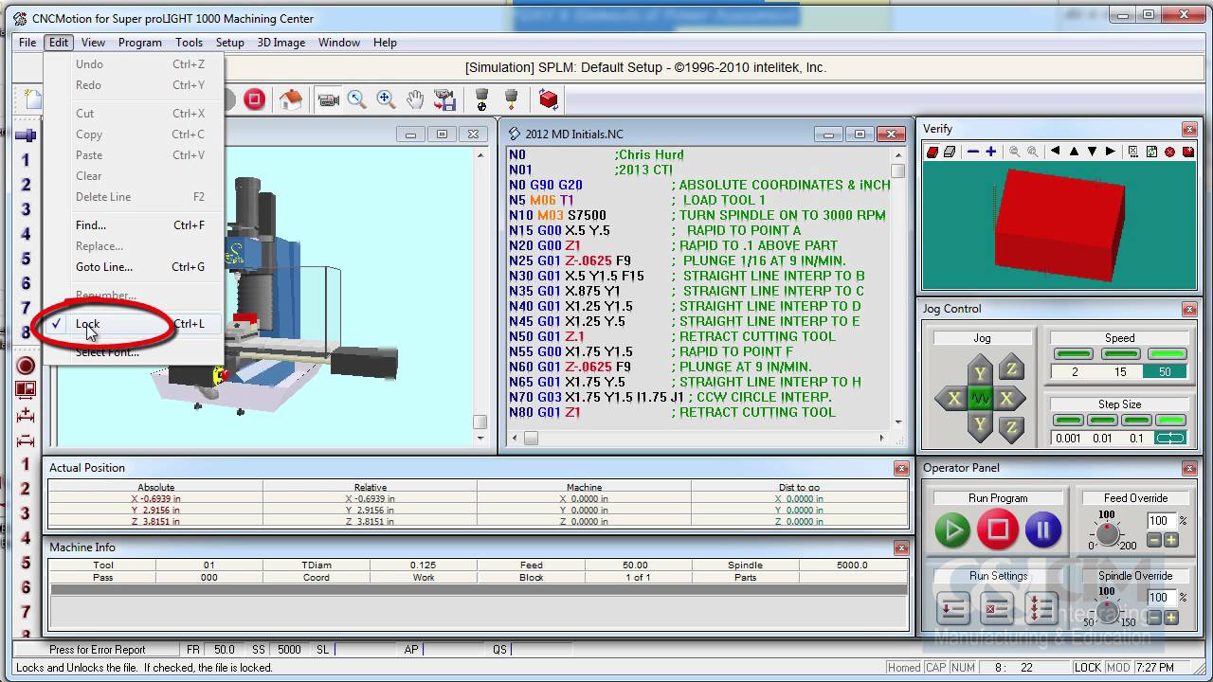Rotate Verify view with the up arrow
Image resolution: width=1213 pixels, height=682 pixels.
coord(1074,152)
